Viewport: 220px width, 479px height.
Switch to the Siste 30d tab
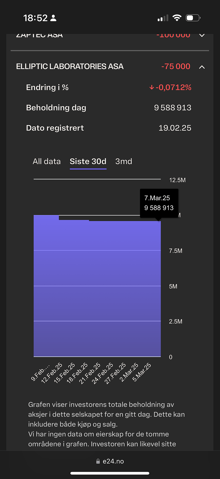88,161
